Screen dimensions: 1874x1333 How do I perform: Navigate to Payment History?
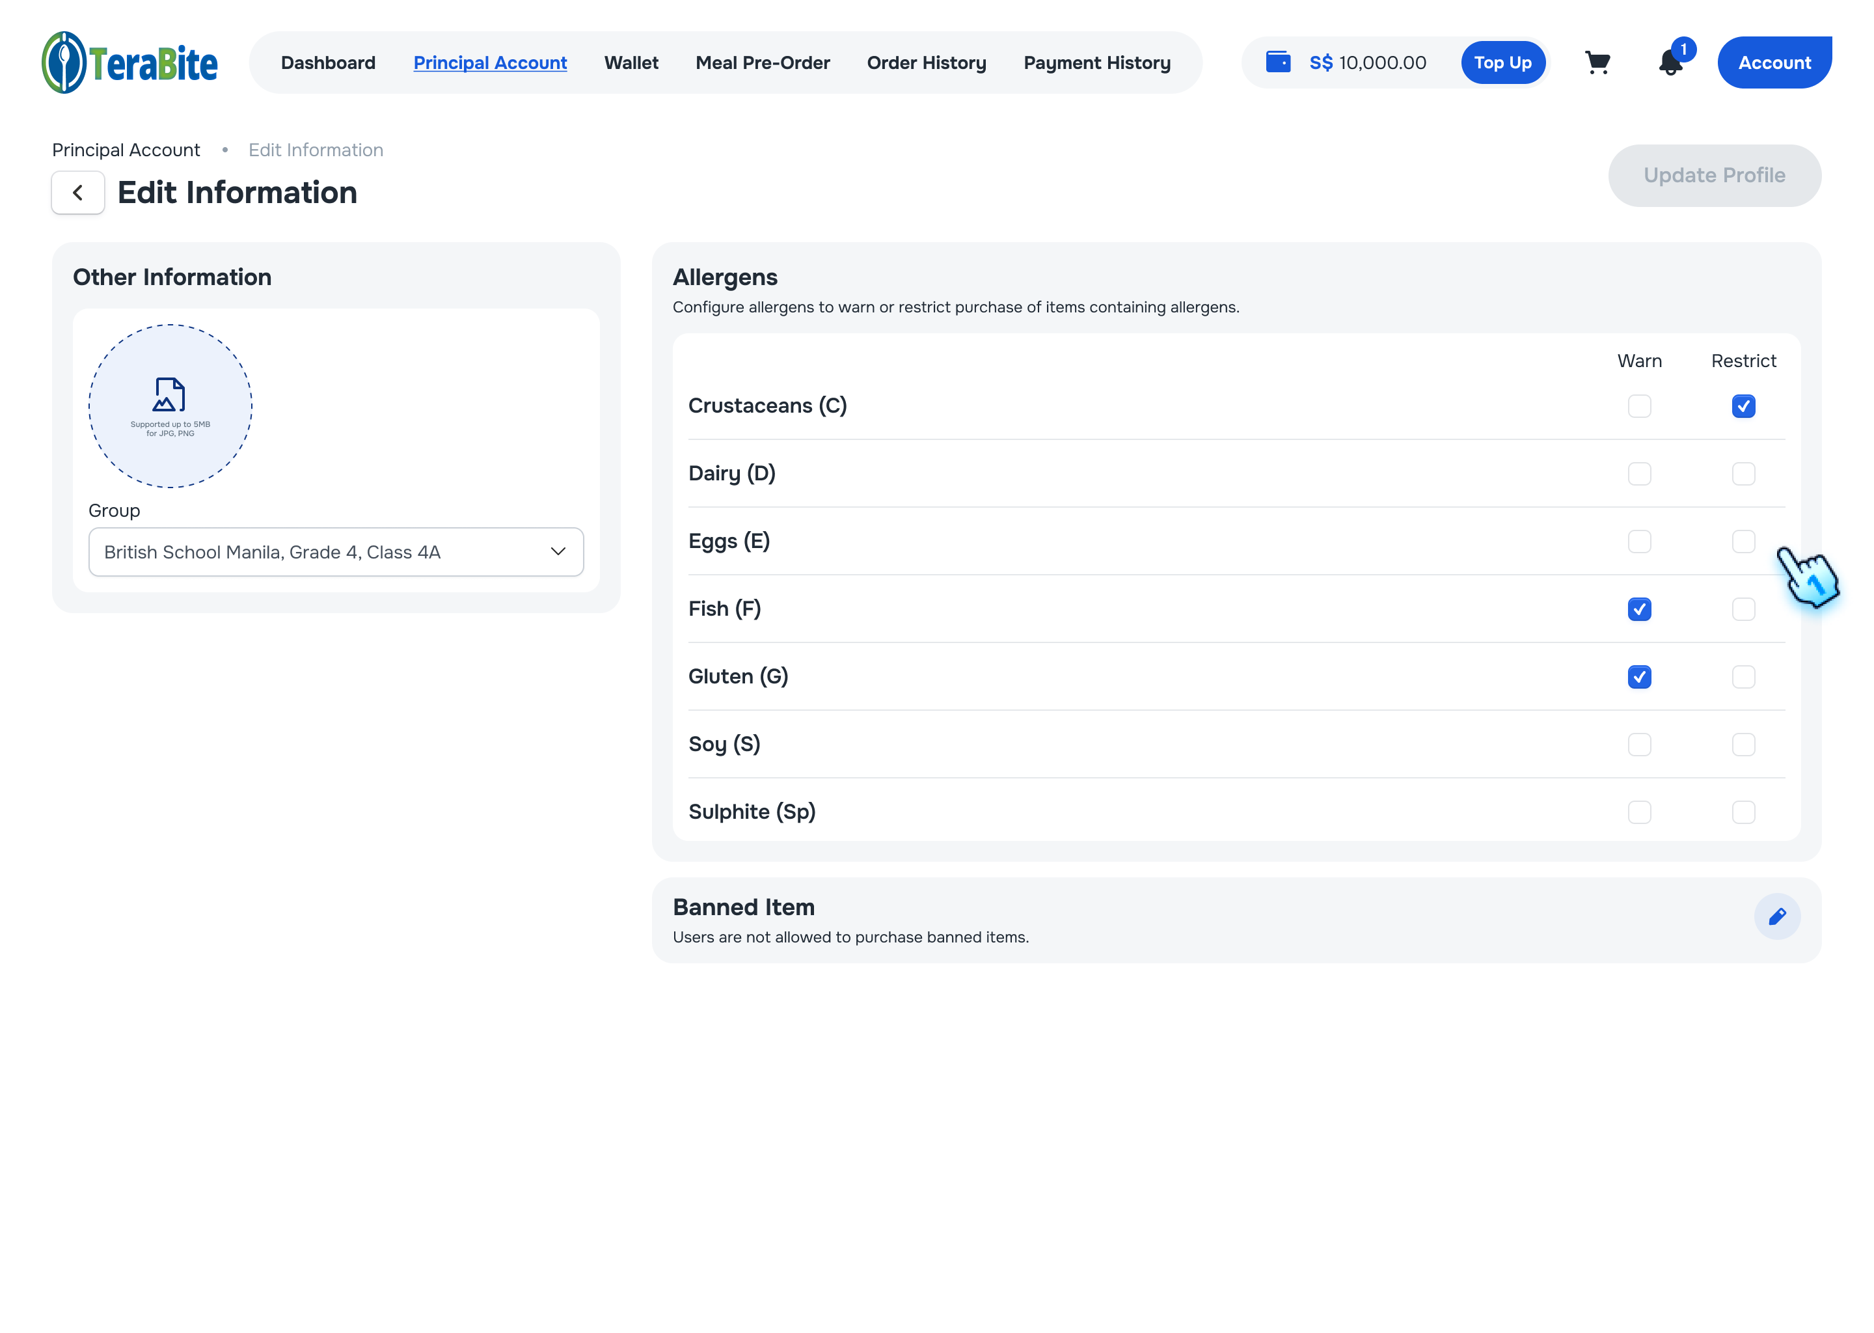click(x=1096, y=62)
